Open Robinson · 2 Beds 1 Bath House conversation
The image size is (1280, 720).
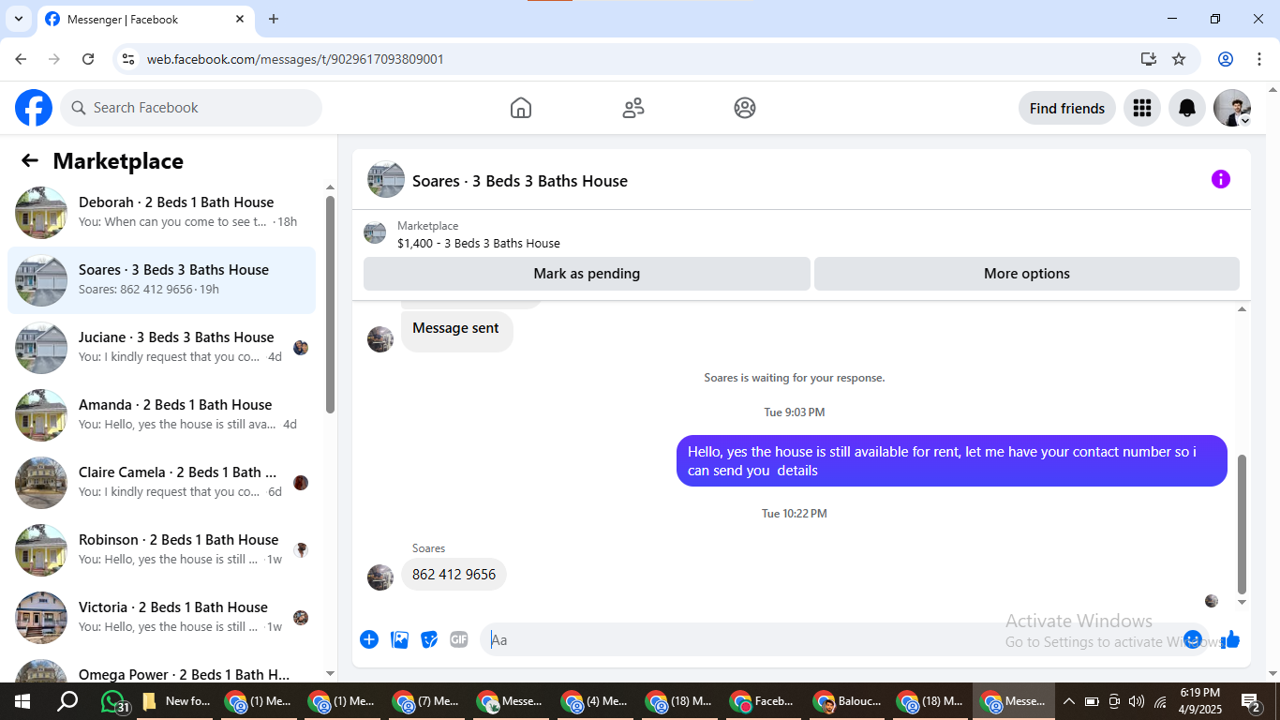tap(161, 550)
